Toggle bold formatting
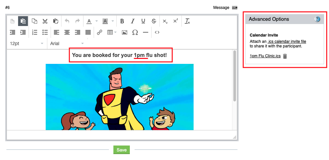The height and width of the screenshot is (160, 329). [x=122, y=21]
